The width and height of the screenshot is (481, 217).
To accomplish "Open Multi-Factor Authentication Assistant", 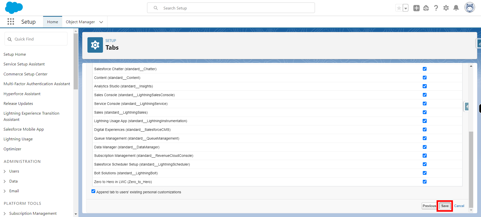I will click(37, 84).
